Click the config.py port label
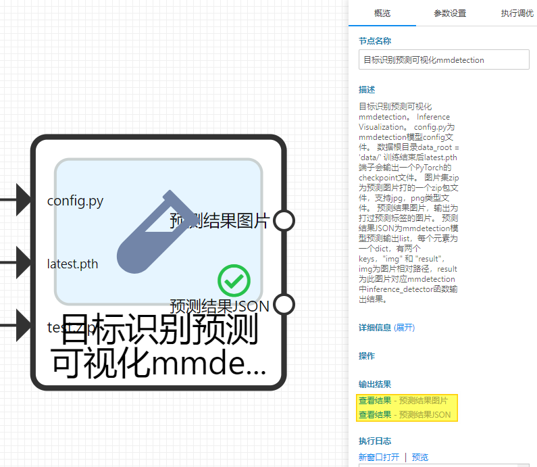537x467 pixels. pos(75,201)
